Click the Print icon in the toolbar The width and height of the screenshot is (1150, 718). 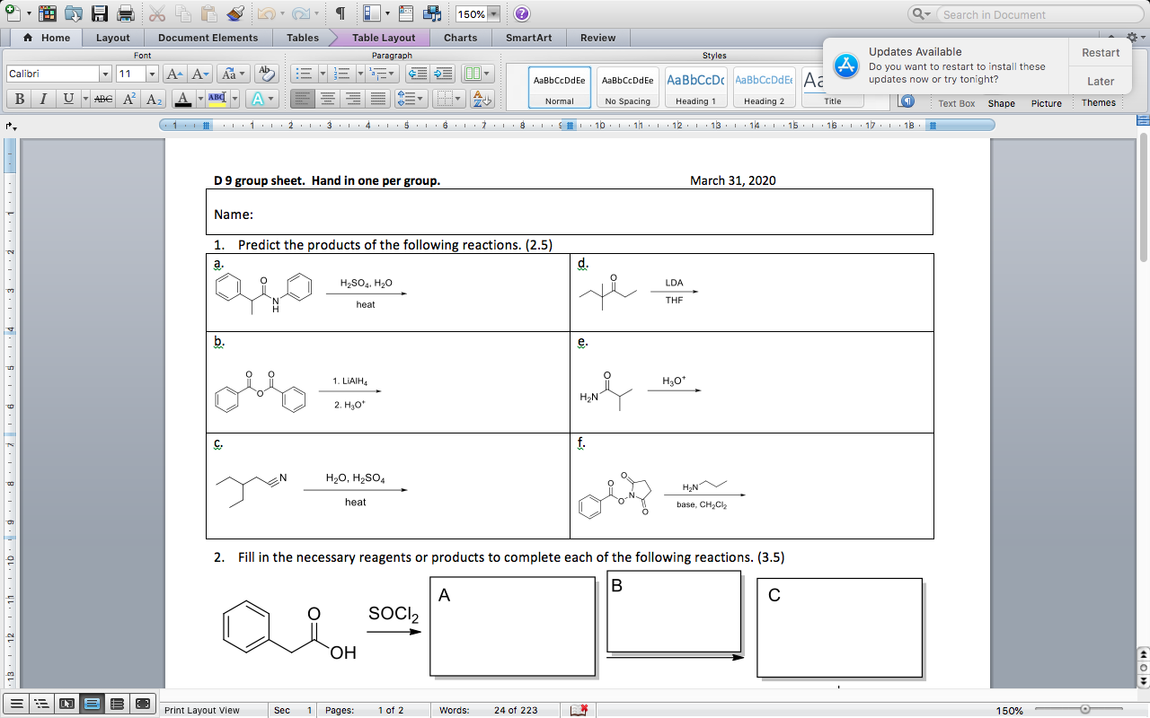pos(124,13)
